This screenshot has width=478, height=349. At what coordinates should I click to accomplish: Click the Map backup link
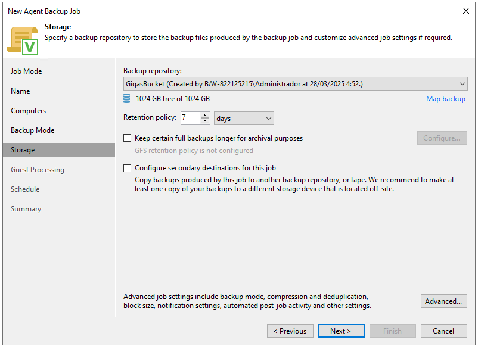tap(446, 99)
